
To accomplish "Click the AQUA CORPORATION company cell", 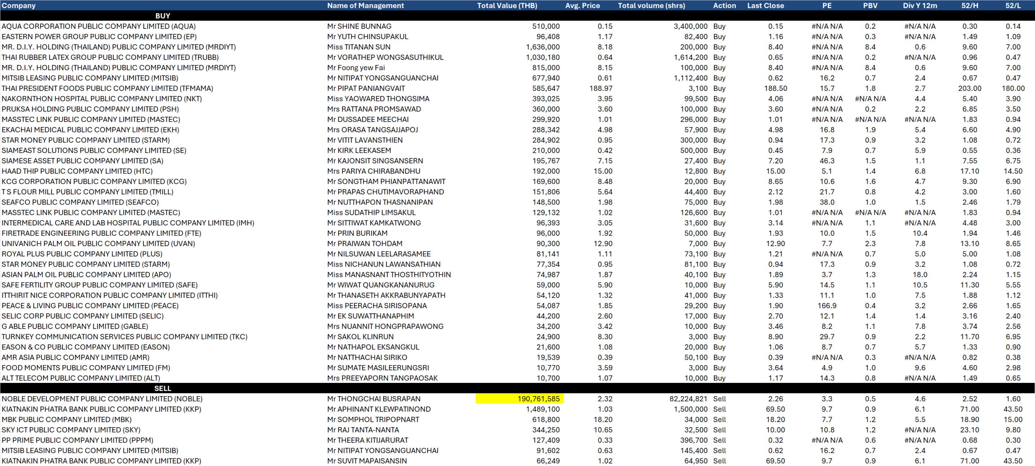I will point(99,26).
